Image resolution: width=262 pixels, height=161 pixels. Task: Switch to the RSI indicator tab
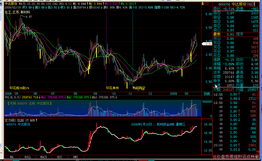point(59,157)
